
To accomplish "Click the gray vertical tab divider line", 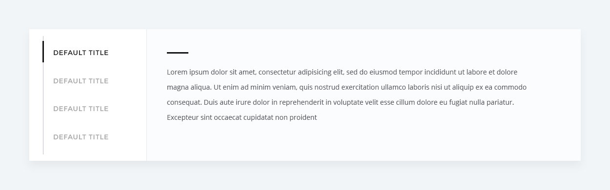I will coord(43,108).
